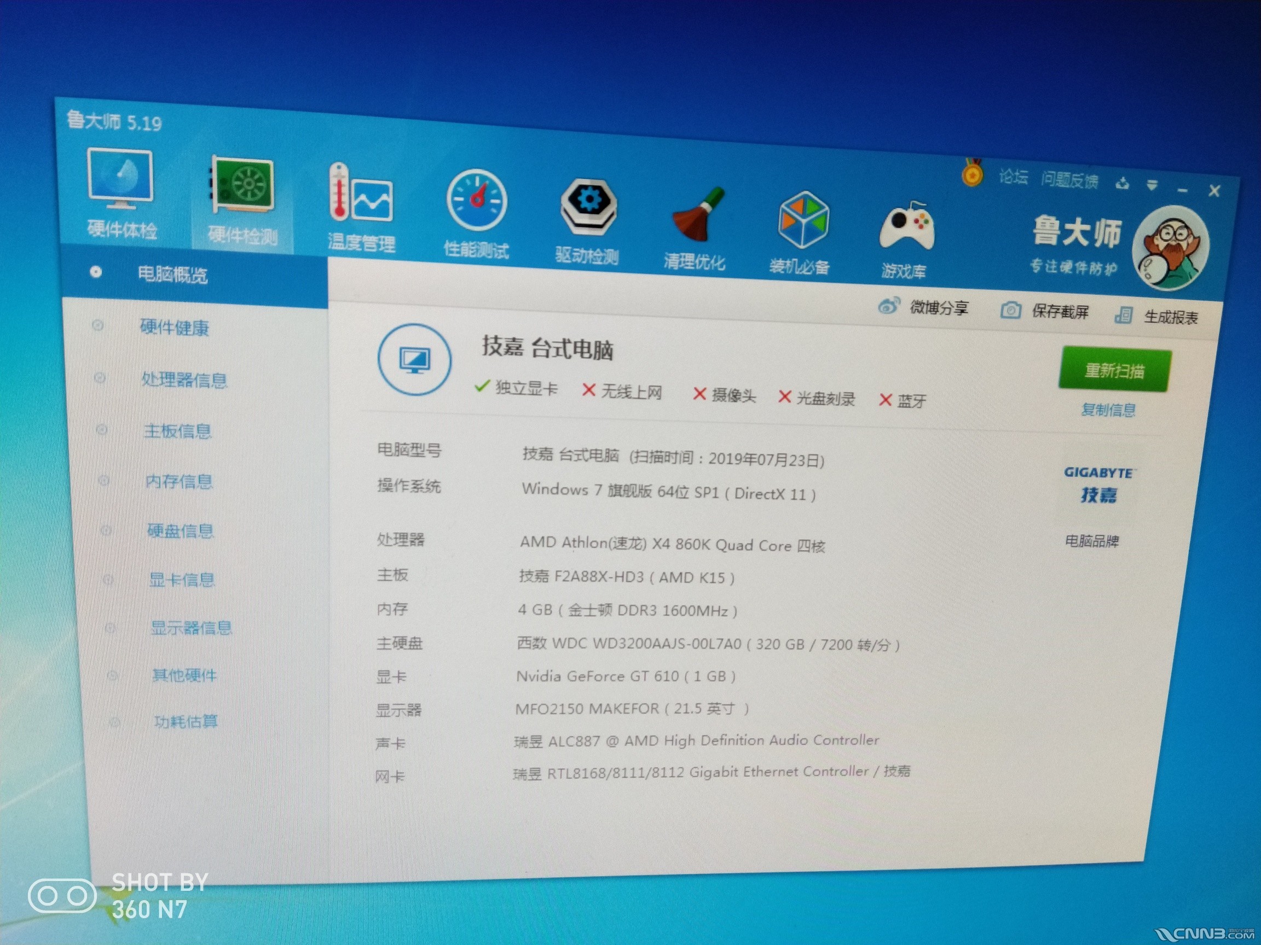Click 微博分享 share text
Screen dimensions: 1261x945
click(x=939, y=307)
